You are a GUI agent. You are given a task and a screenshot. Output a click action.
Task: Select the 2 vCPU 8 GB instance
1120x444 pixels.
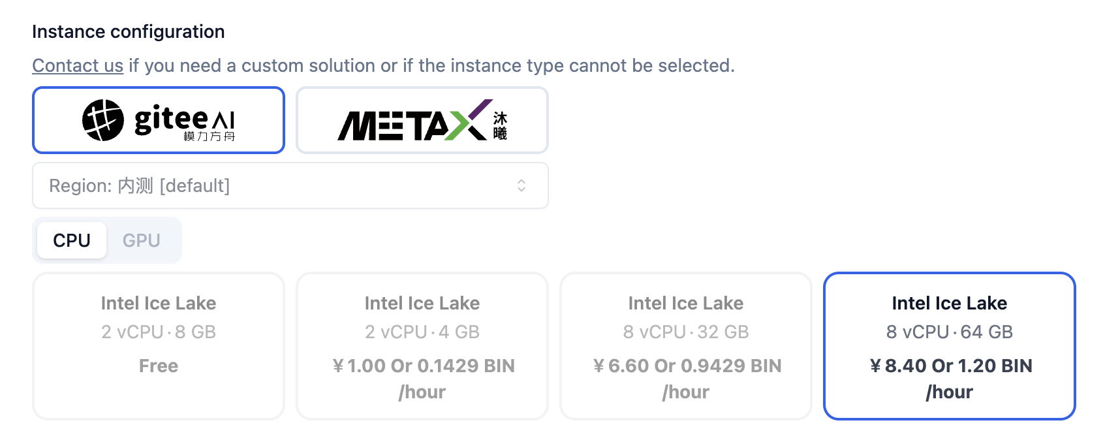159,346
